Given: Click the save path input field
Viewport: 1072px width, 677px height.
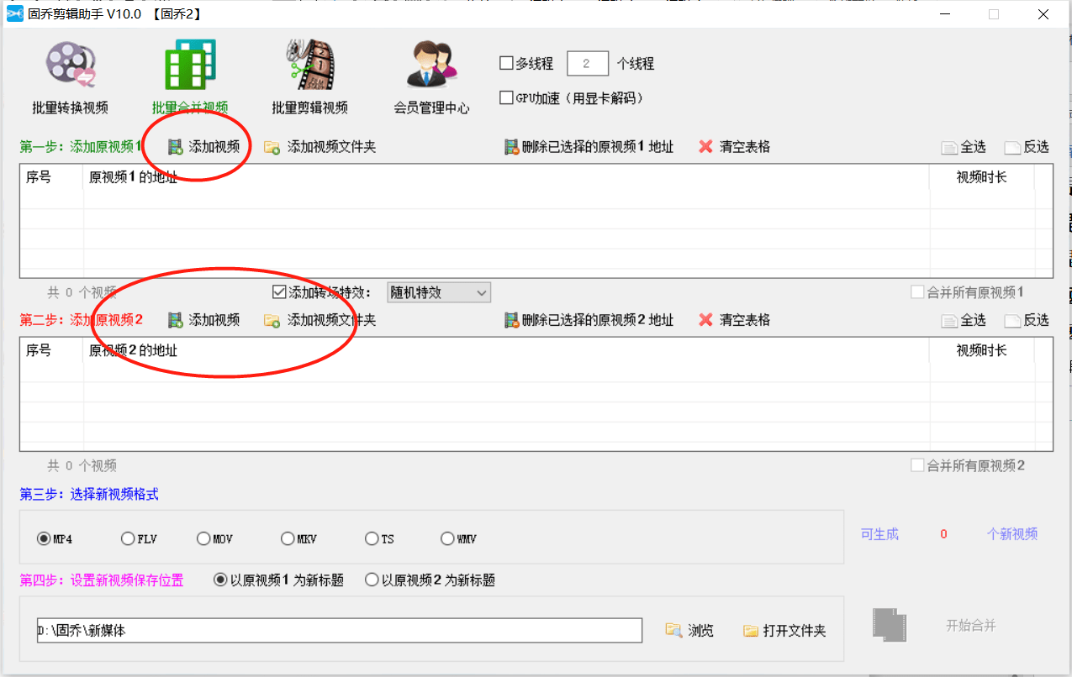Looking at the screenshot, I should coord(339,630).
